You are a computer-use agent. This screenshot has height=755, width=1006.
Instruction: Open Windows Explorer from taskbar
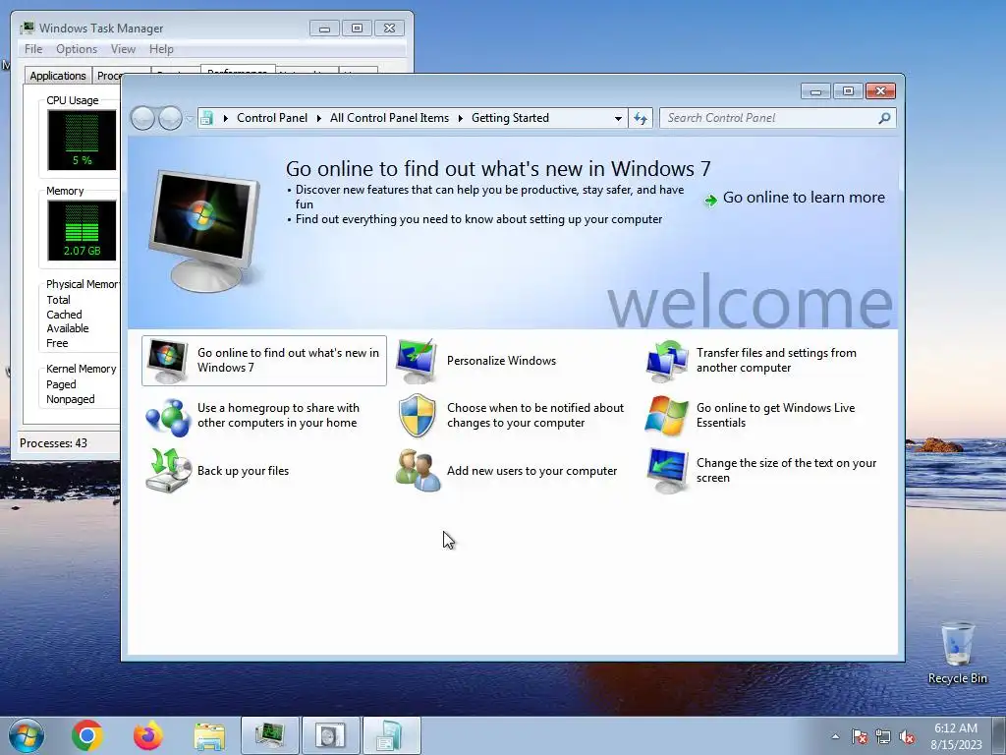click(x=209, y=736)
